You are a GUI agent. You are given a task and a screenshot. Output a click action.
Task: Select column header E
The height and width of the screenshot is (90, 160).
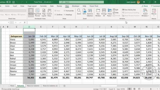tap(41, 27)
